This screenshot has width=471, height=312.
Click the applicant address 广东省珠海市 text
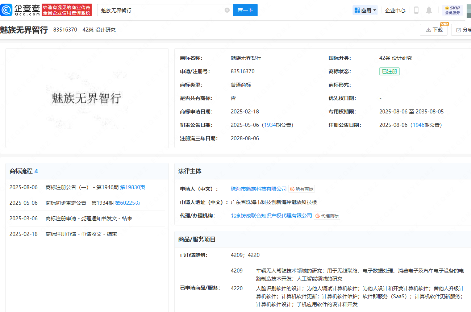(x=274, y=202)
